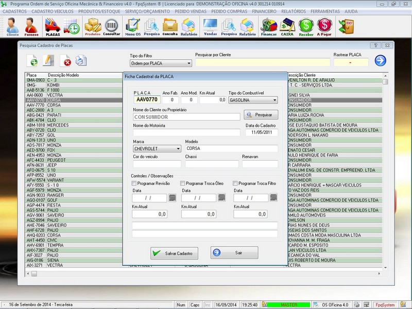This screenshot has height=309, width=412.
Task: Open the service order Relatório icon
Action: coord(188,27)
